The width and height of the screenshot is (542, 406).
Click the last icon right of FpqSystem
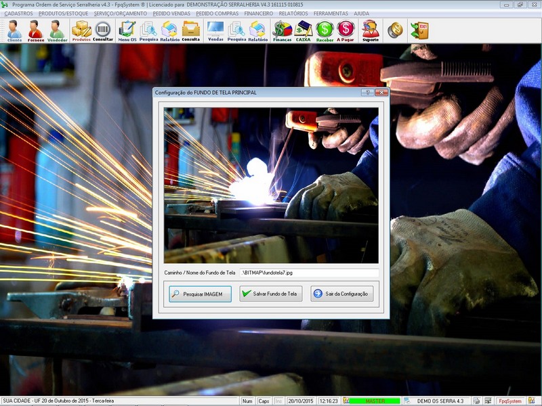click(531, 401)
